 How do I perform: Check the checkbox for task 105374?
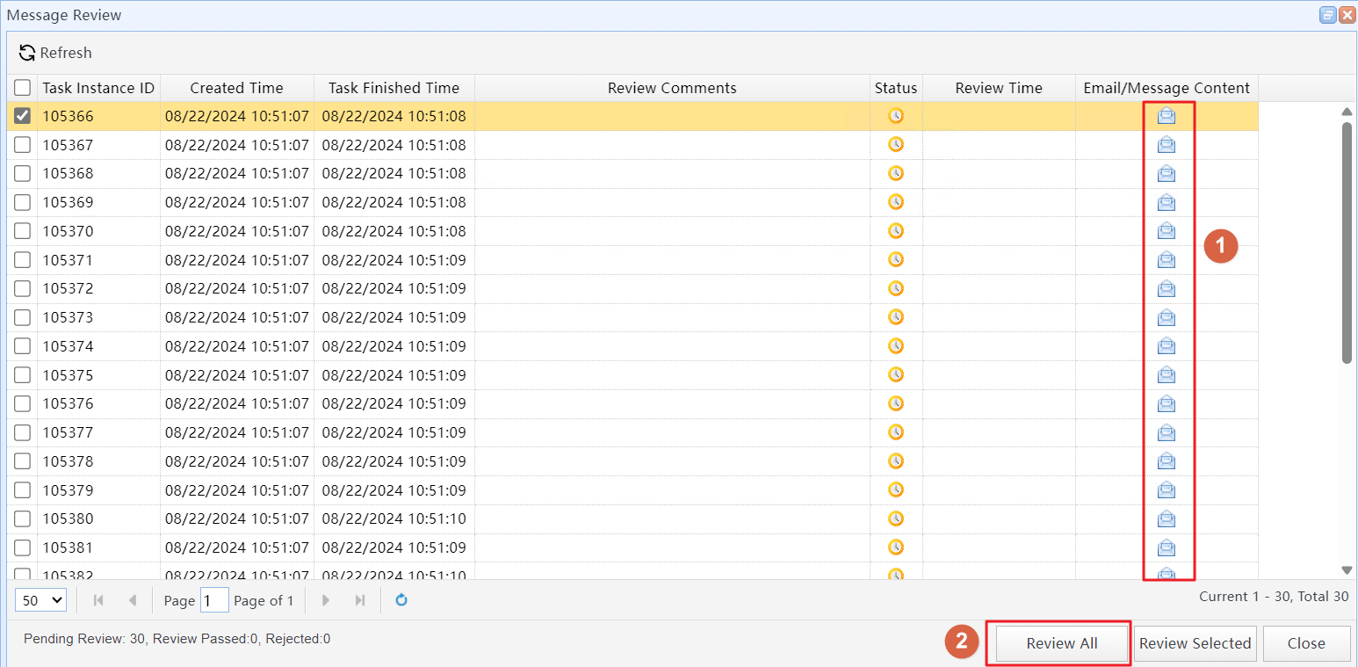pyautogui.click(x=23, y=346)
